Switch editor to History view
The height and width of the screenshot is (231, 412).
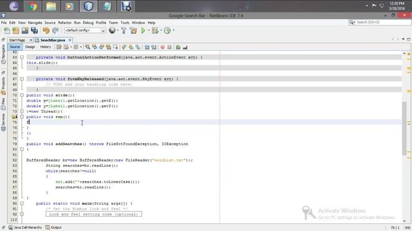click(x=46, y=47)
